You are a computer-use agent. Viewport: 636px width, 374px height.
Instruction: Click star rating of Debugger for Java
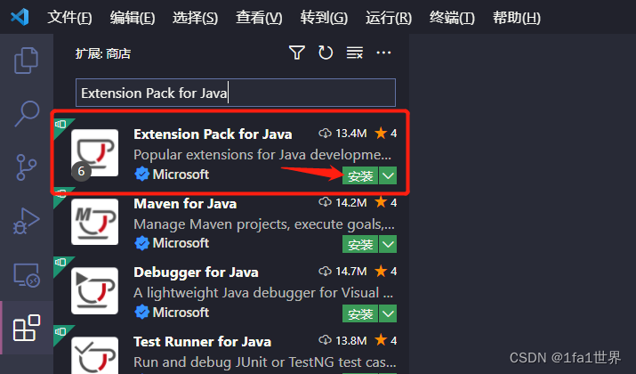click(386, 272)
